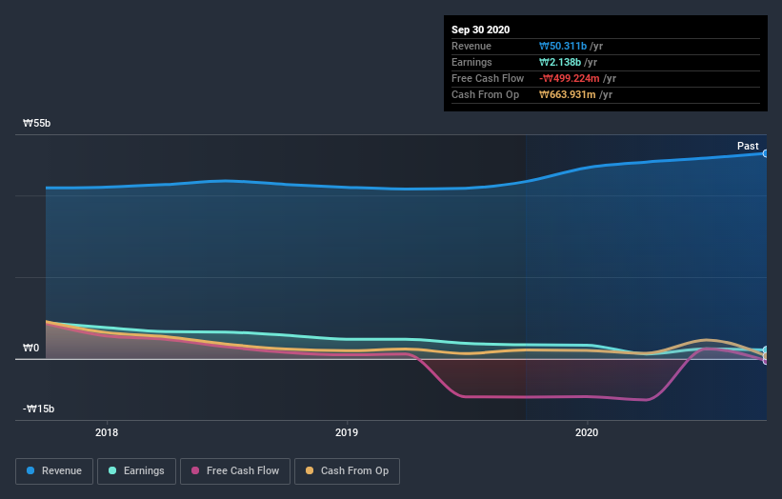Click the Free Cash Flow label in tooltip
Screen dimensions: 782x499
coord(488,78)
